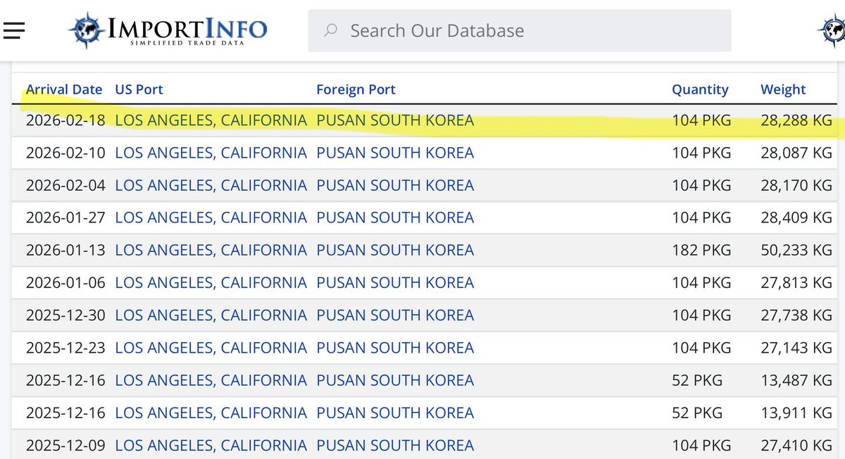Open Los Angeles link in 2026-01-13 row
The height and width of the screenshot is (459, 845).
(211, 250)
